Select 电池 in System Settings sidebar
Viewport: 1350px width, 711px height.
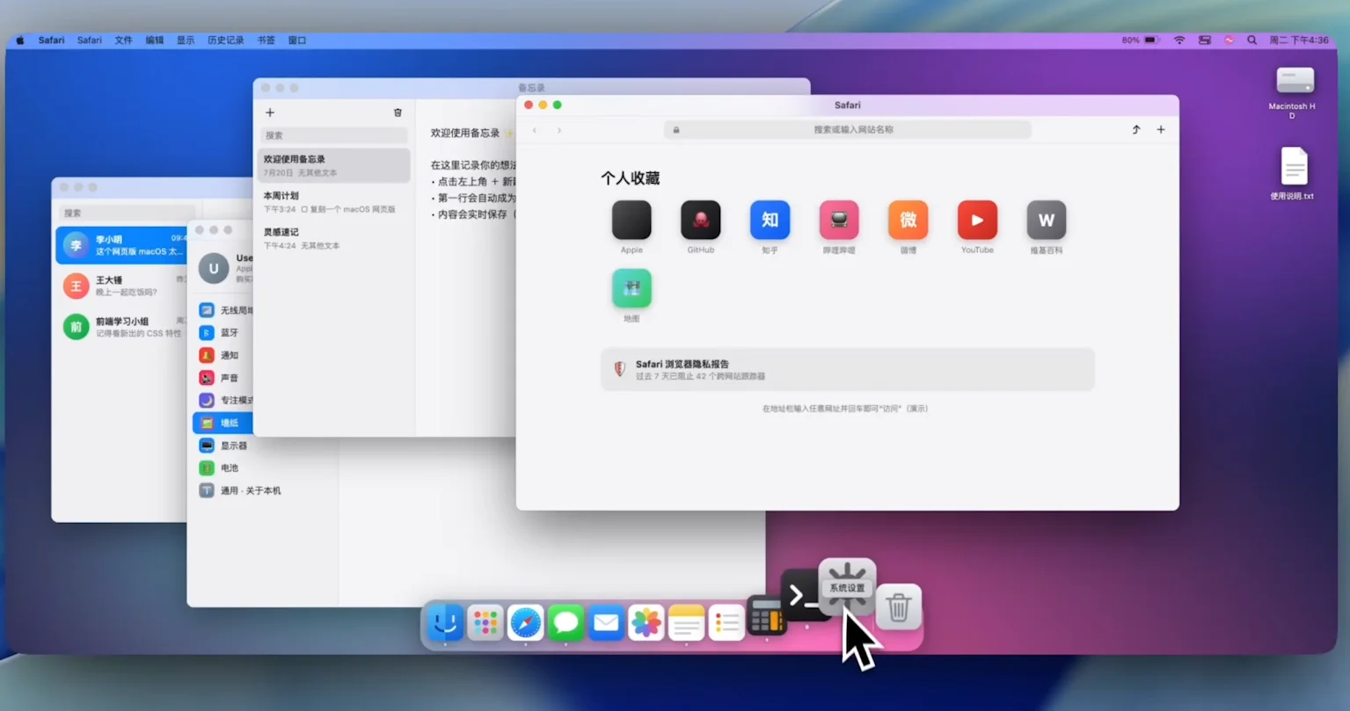(x=264, y=468)
